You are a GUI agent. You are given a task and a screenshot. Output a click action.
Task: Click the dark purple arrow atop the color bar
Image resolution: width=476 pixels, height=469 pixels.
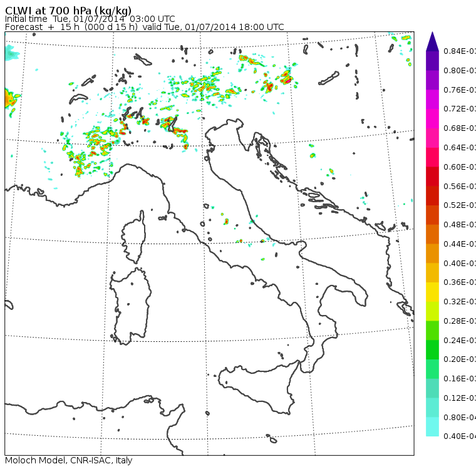(x=432, y=41)
